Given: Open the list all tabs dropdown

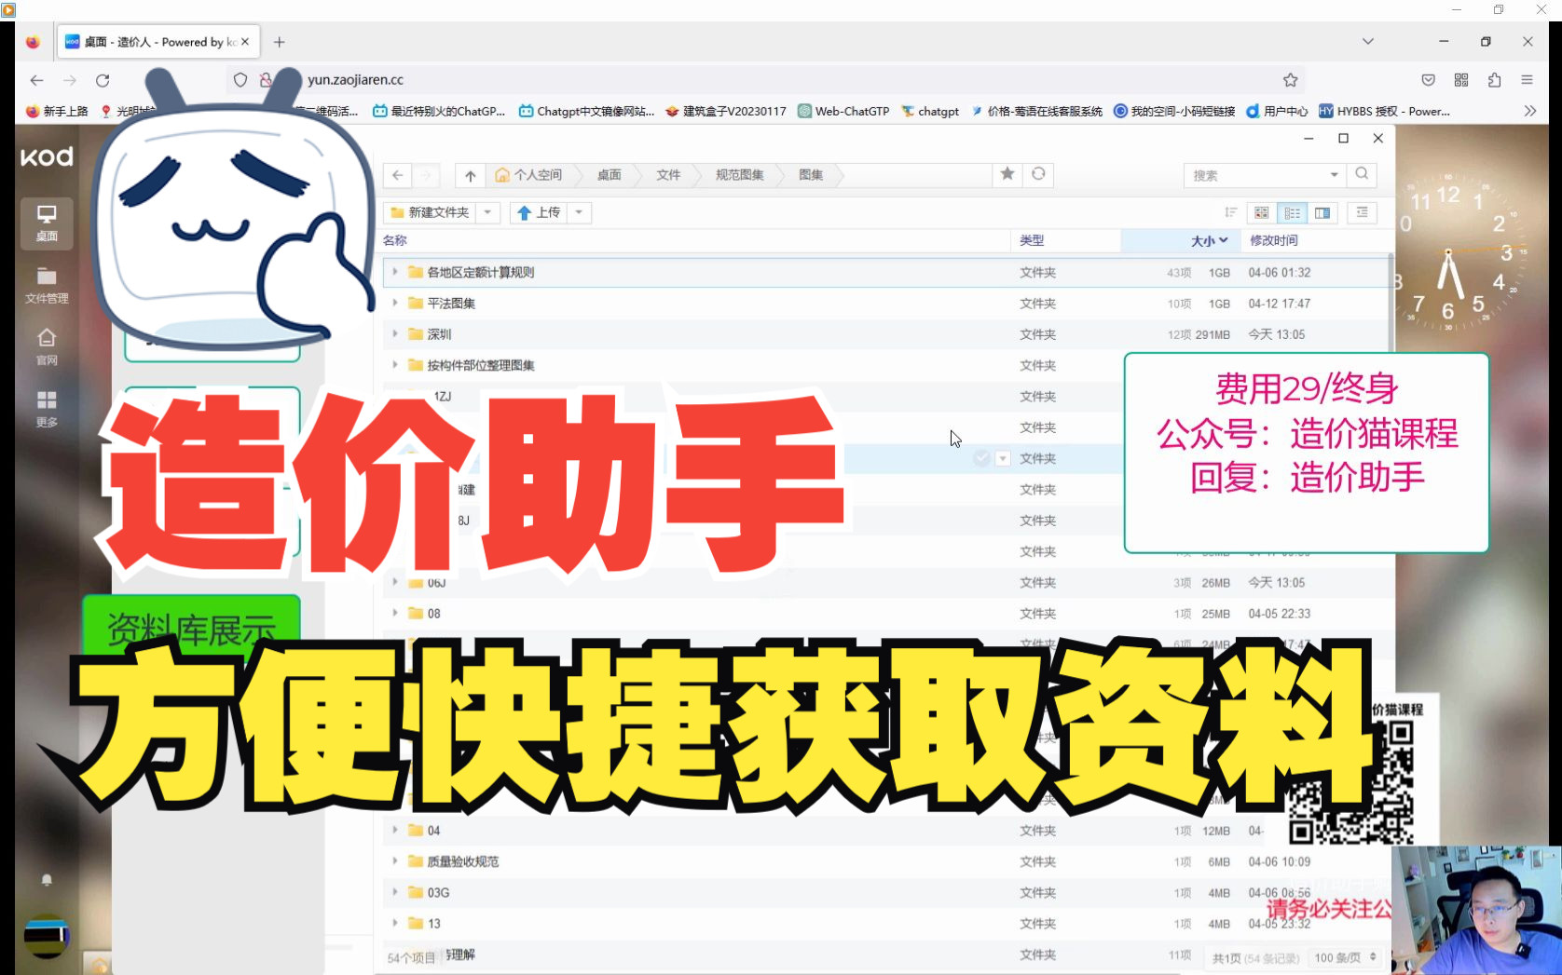Looking at the screenshot, I should point(1367,42).
